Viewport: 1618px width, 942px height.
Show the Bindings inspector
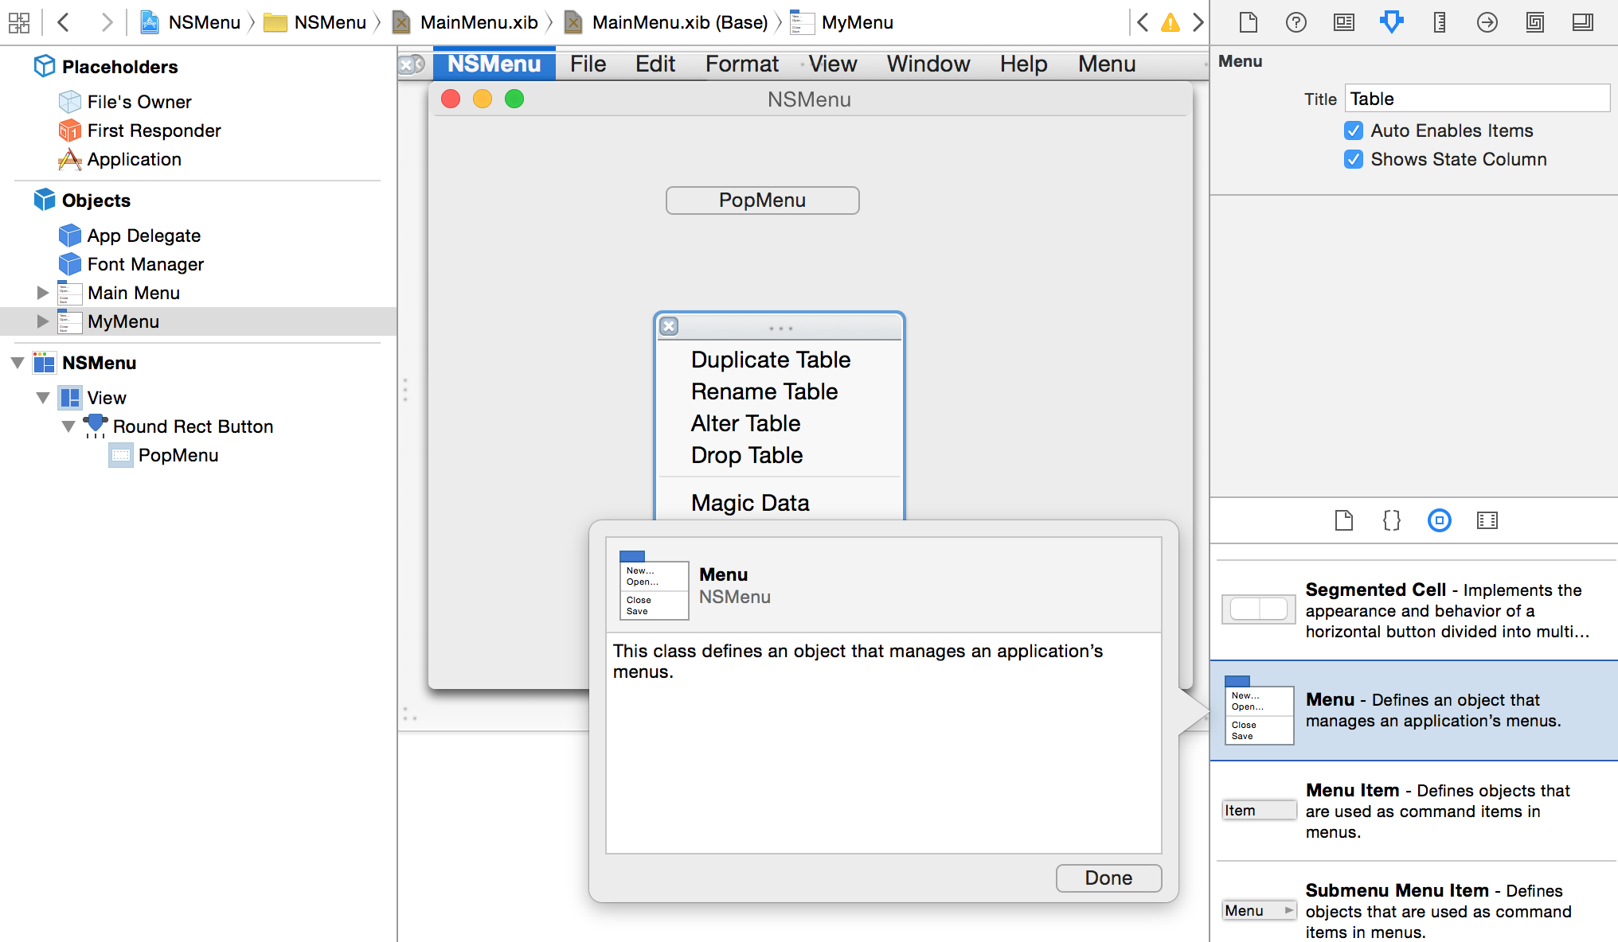coord(1535,22)
